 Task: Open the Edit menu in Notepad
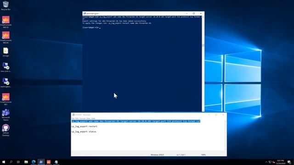[x=77, y=118]
